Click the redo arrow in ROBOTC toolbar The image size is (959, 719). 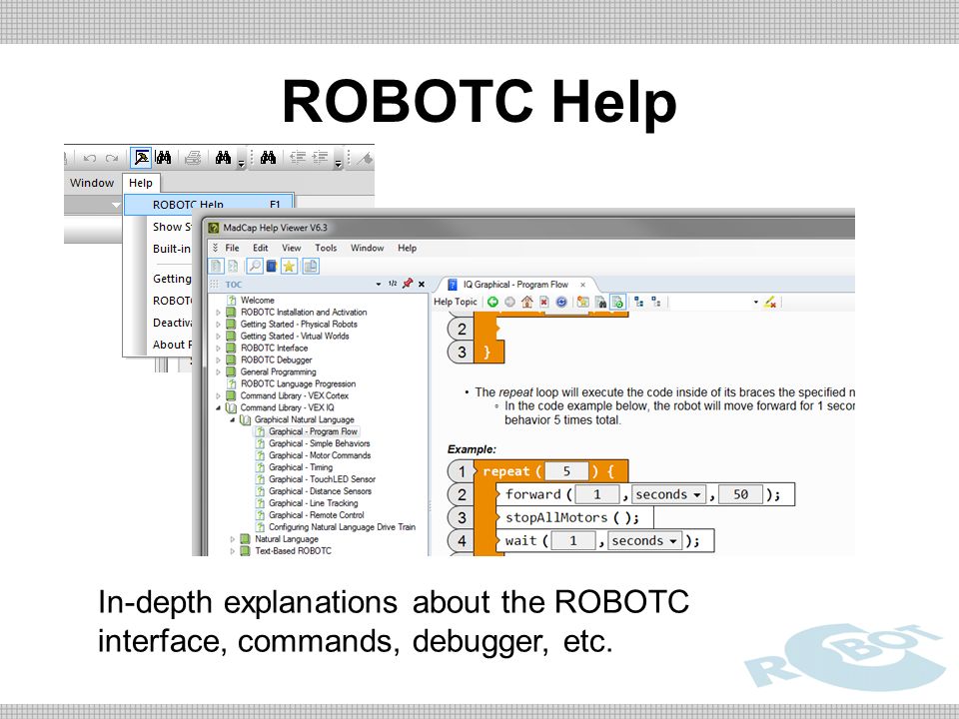click(x=111, y=159)
